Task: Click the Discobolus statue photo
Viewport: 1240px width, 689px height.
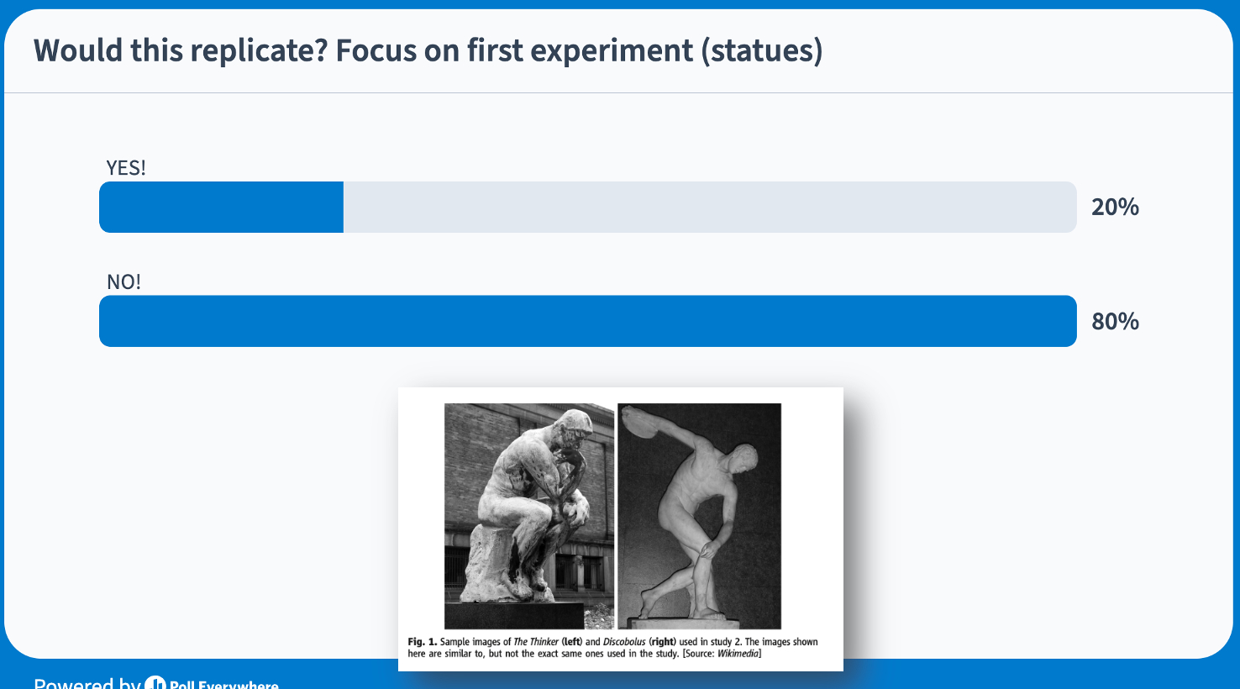Action: (x=699, y=515)
